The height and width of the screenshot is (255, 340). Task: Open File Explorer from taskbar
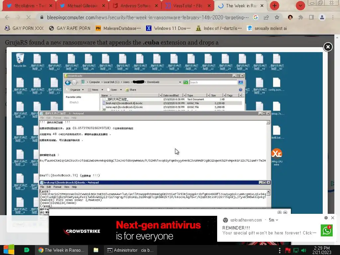[x=96, y=250]
